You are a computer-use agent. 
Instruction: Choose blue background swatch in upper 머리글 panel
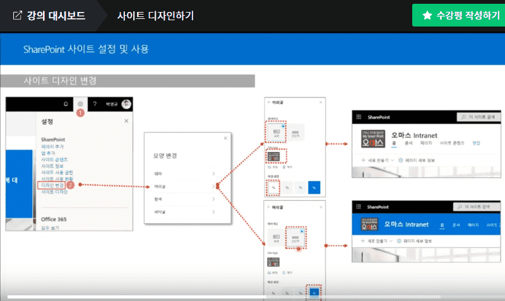(314, 187)
